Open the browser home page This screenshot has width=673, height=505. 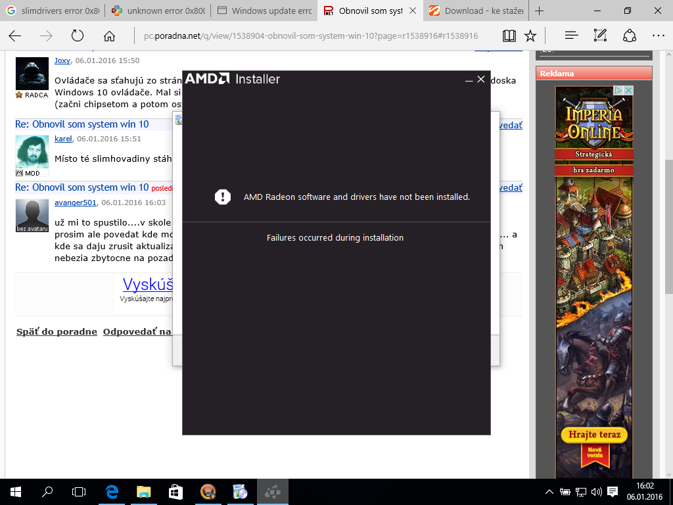[109, 36]
